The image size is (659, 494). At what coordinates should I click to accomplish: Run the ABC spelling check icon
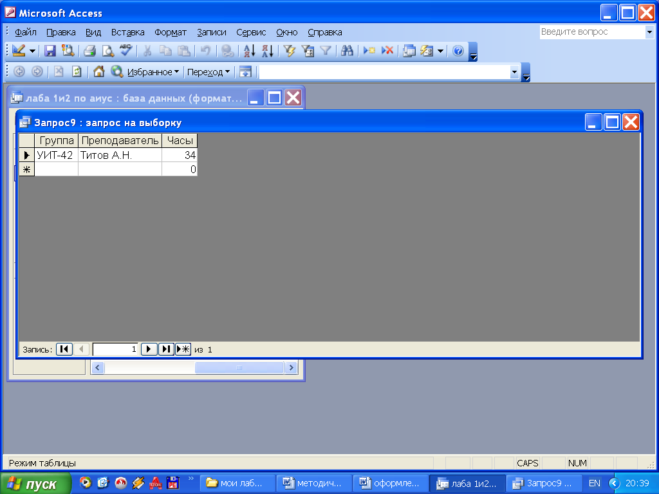[125, 51]
